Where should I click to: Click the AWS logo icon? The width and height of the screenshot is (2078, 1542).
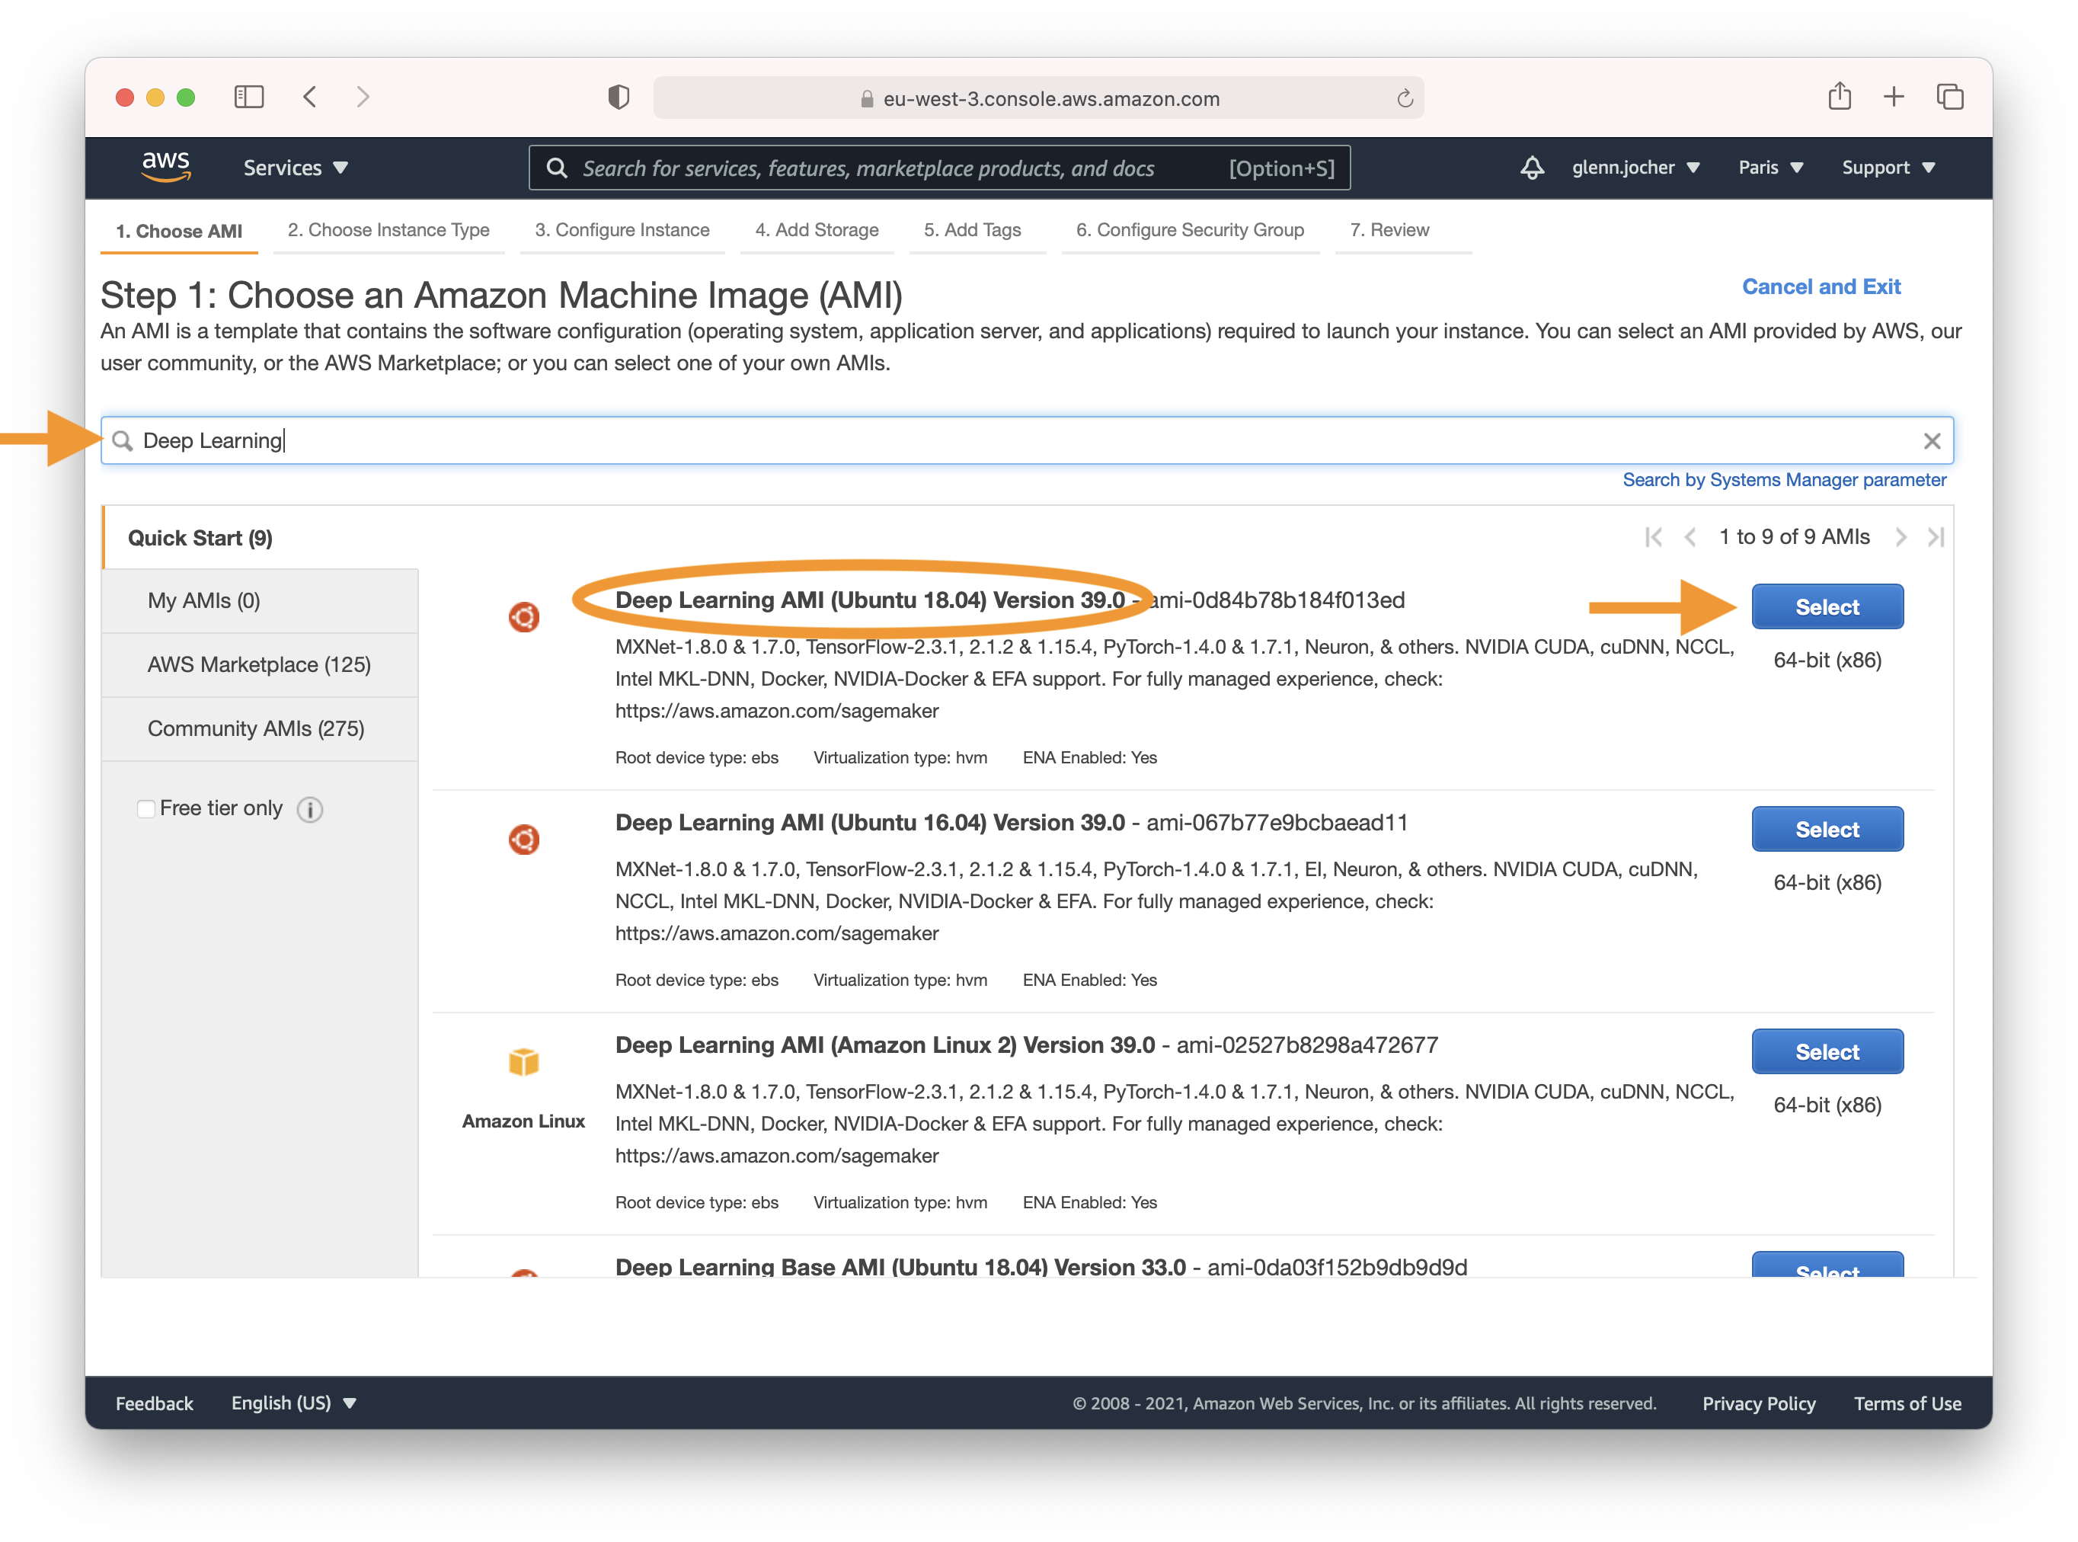pyautogui.click(x=162, y=167)
